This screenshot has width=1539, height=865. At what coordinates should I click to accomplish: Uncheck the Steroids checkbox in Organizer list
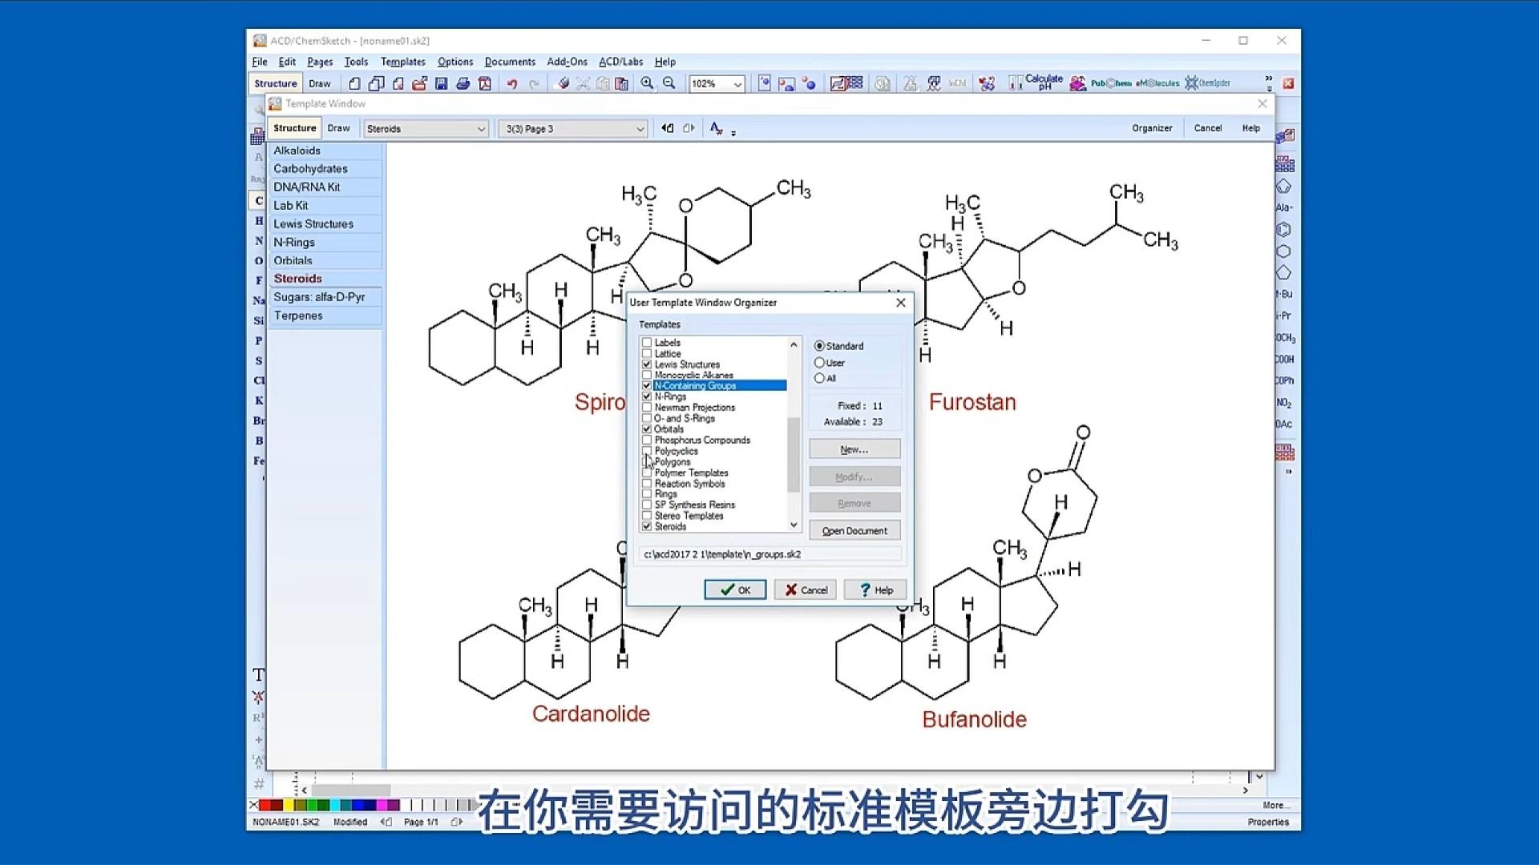647,527
